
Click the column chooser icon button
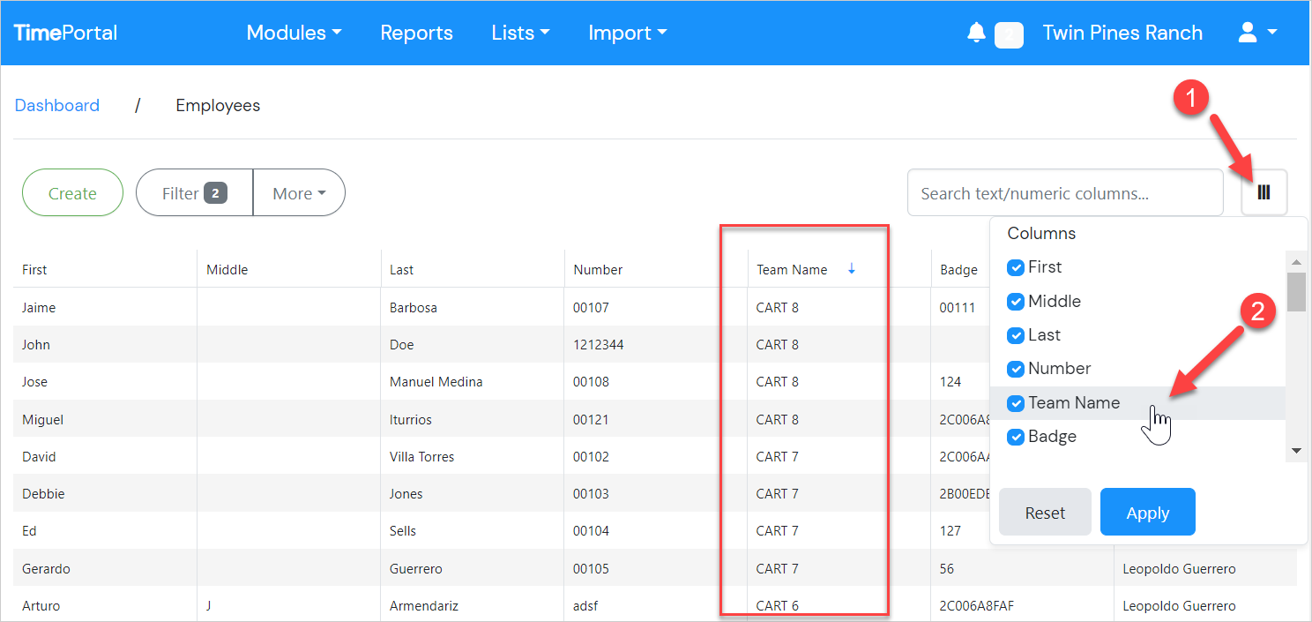1264,192
